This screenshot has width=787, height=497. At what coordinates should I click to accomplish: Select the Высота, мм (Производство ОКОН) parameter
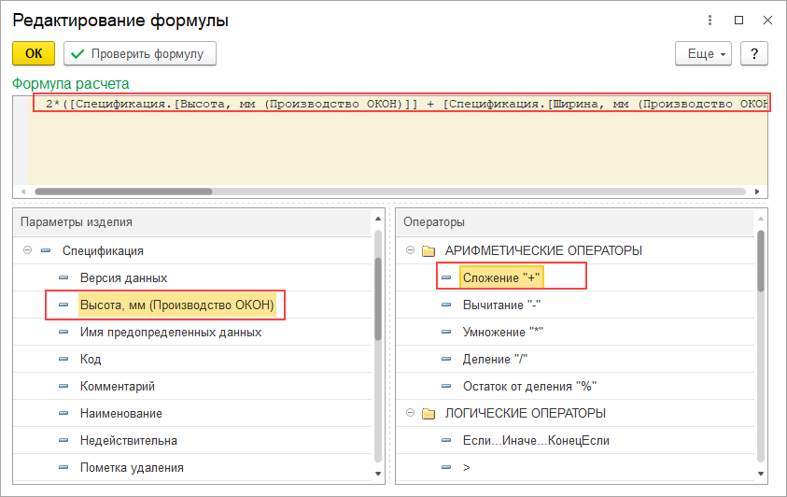pos(176,305)
